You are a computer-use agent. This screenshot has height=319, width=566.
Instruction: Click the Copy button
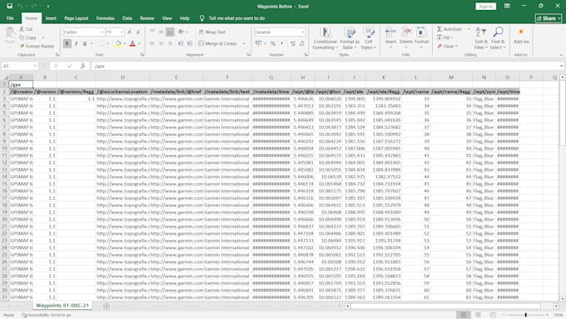[28, 37]
